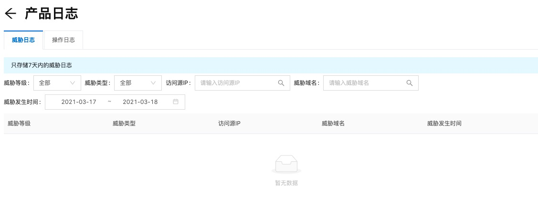The height and width of the screenshot is (206, 538).
Task: Click the search icon in 访问源IP field
Action: pos(281,83)
